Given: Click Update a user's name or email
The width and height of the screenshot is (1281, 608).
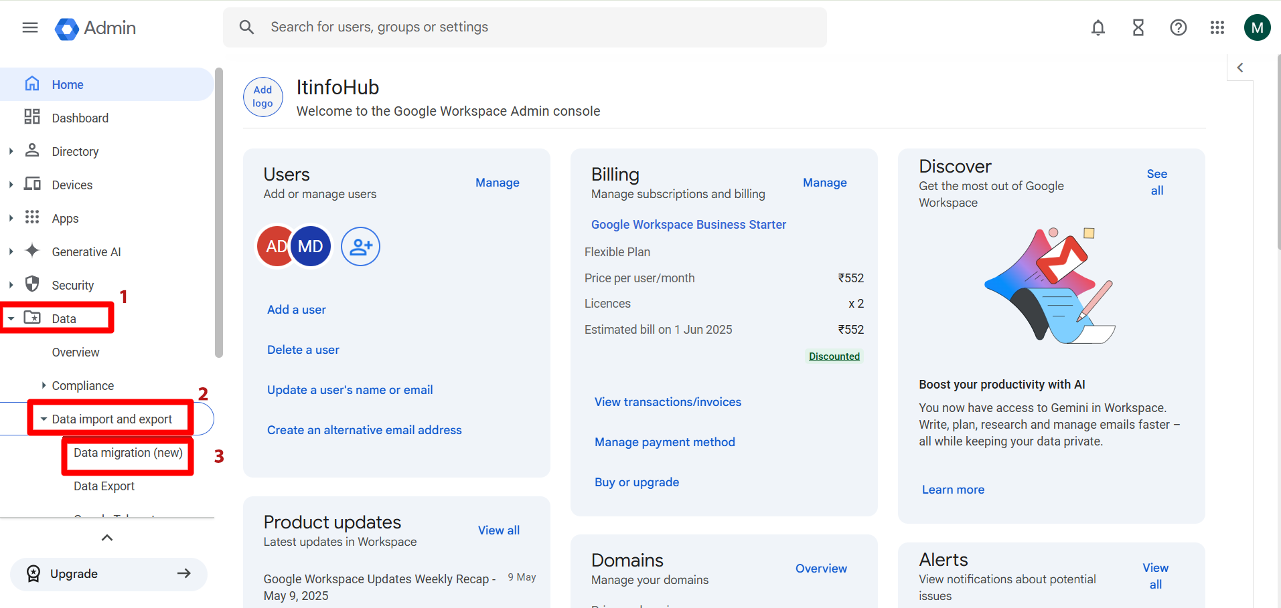Looking at the screenshot, I should (350, 390).
